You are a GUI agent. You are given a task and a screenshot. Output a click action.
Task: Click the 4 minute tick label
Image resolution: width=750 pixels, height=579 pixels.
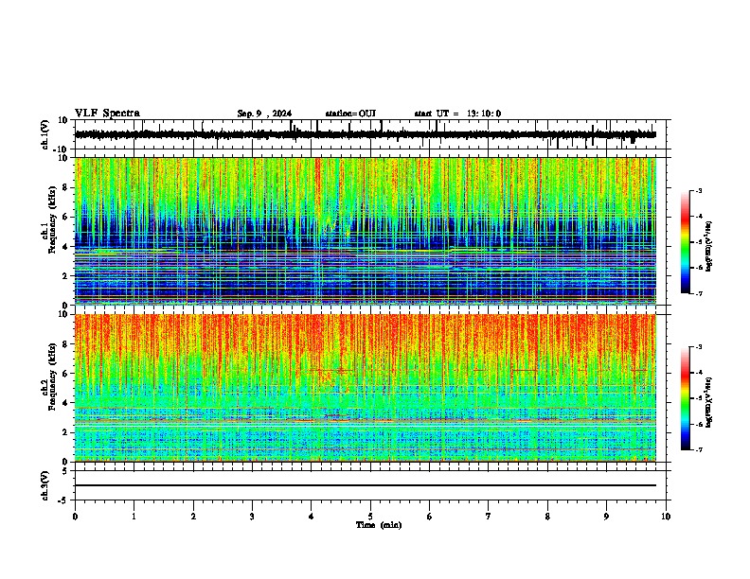tap(312, 517)
